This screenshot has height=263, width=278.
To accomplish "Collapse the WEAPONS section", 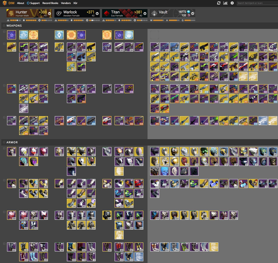I will tap(4, 26).
